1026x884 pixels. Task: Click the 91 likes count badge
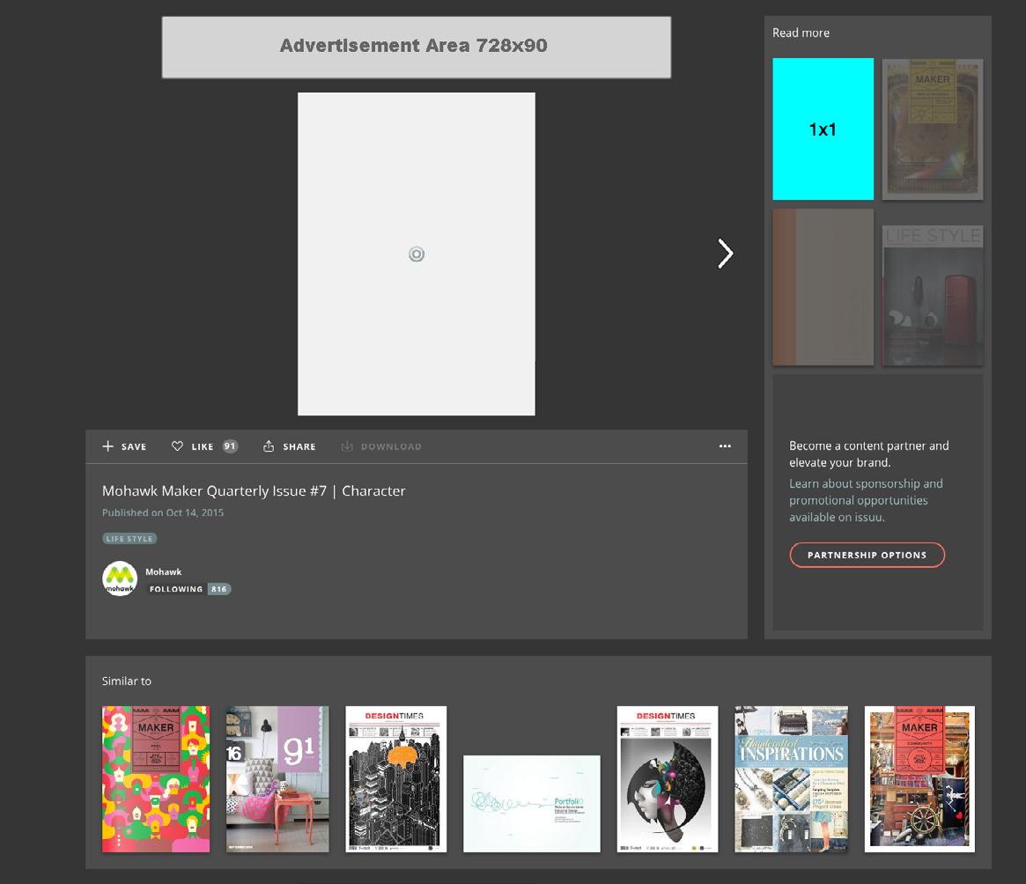(x=230, y=446)
